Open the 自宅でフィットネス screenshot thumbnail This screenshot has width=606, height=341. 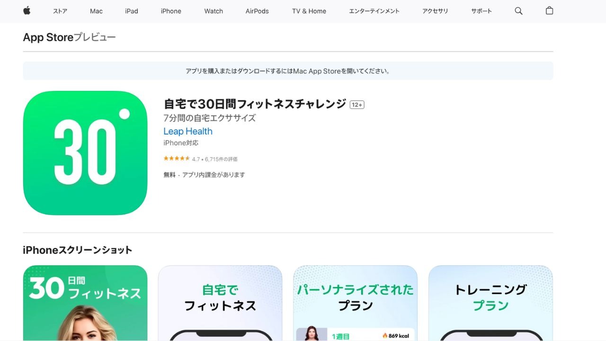tap(220, 303)
